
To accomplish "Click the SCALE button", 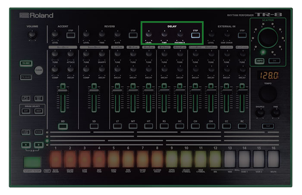I will tap(39, 132).
